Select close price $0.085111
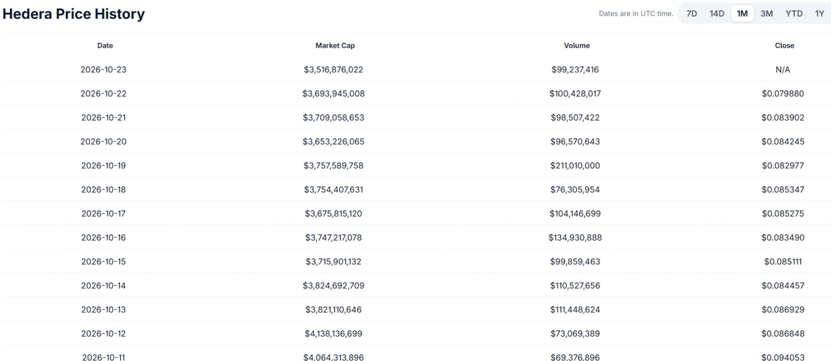 783,261
